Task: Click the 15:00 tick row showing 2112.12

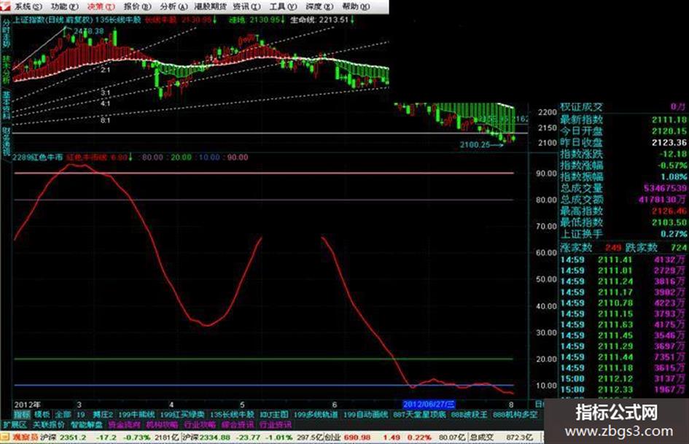Action: (623, 379)
